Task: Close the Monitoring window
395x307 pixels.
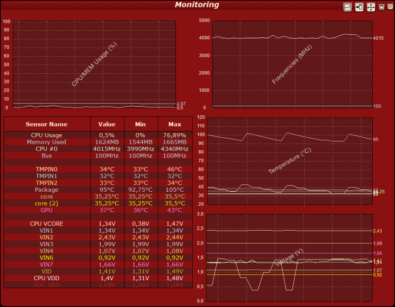Action: pos(390,7)
